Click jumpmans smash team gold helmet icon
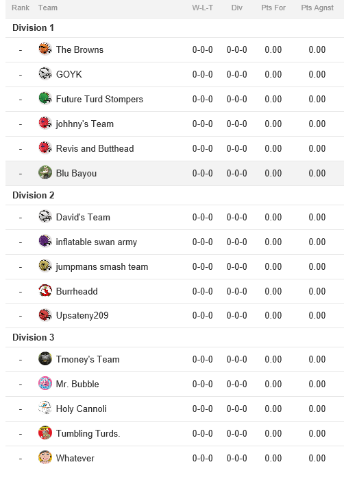This screenshot has height=482, width=344. [45, 266]
